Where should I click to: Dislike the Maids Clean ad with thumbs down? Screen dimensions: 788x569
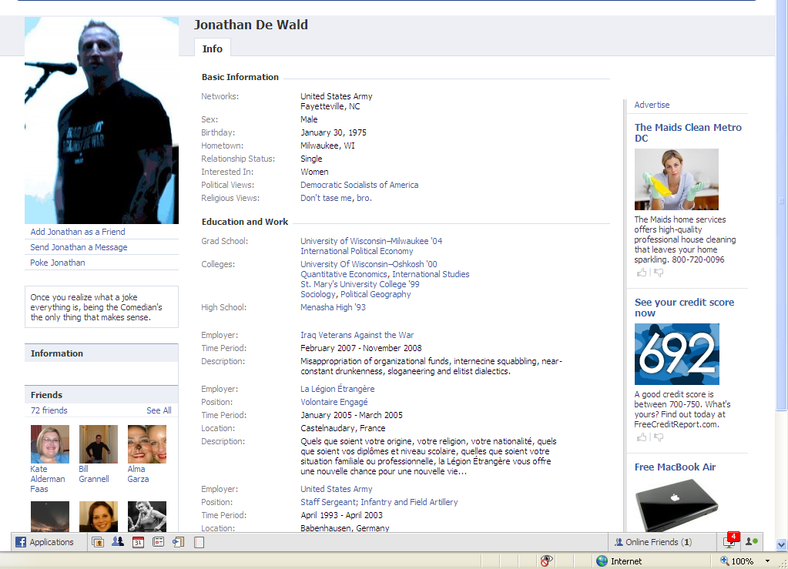tap(658, 273)
